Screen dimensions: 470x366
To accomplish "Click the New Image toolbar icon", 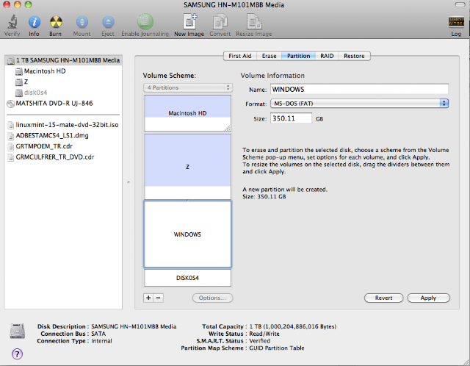I will click(189, 21).
